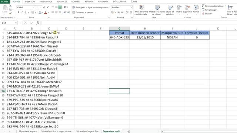Open Police group dialog launcher
Image resolution: width=237 pixels, height=133 pixels.
point(49,17)
